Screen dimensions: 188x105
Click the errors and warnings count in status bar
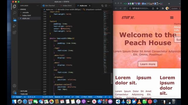pos(31,97)
